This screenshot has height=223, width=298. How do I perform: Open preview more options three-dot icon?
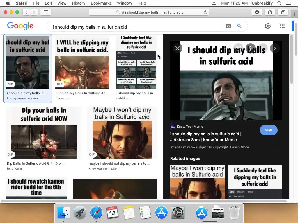(251, 48)
